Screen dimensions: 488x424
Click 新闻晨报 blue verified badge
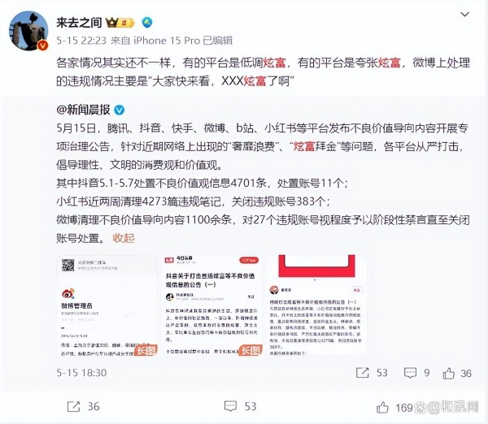[x=120, y=110]
